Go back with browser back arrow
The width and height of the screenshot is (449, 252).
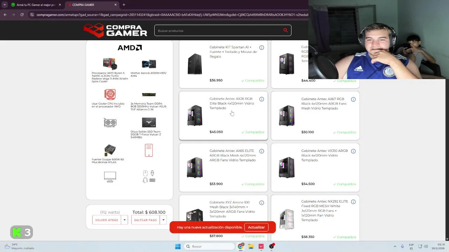point(5,15)
